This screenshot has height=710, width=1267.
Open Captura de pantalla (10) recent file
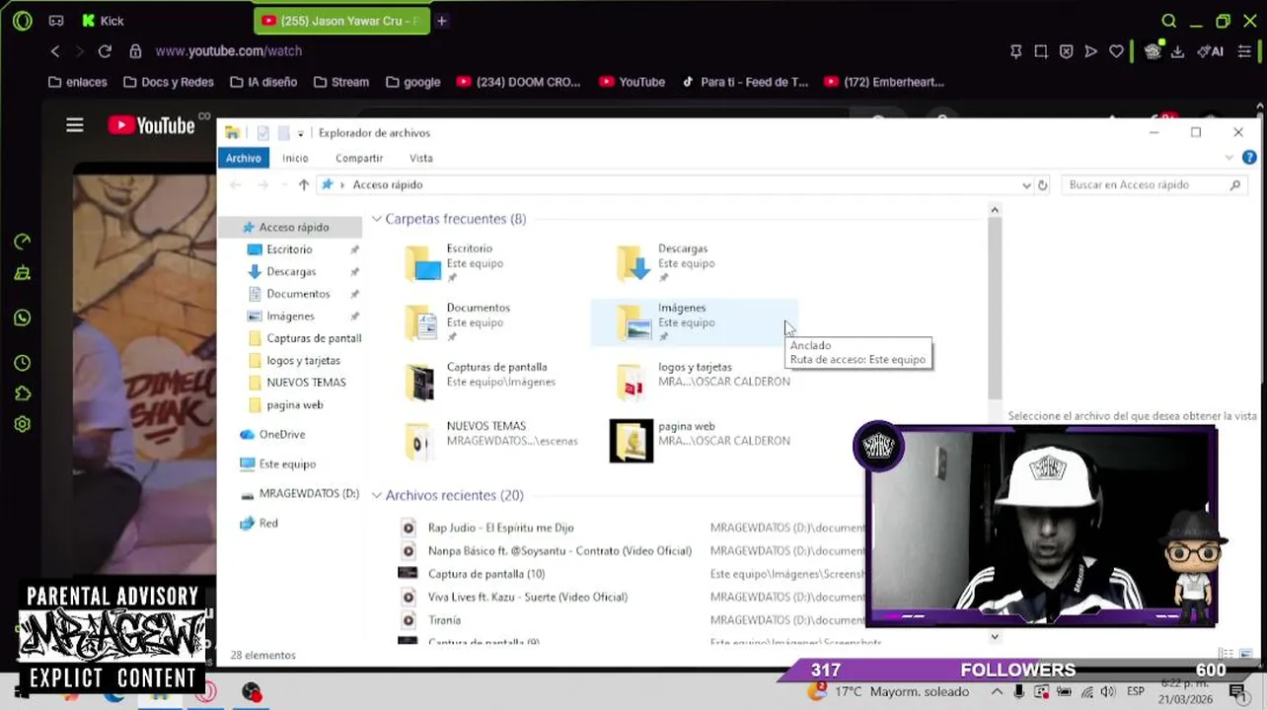[486, 574]
